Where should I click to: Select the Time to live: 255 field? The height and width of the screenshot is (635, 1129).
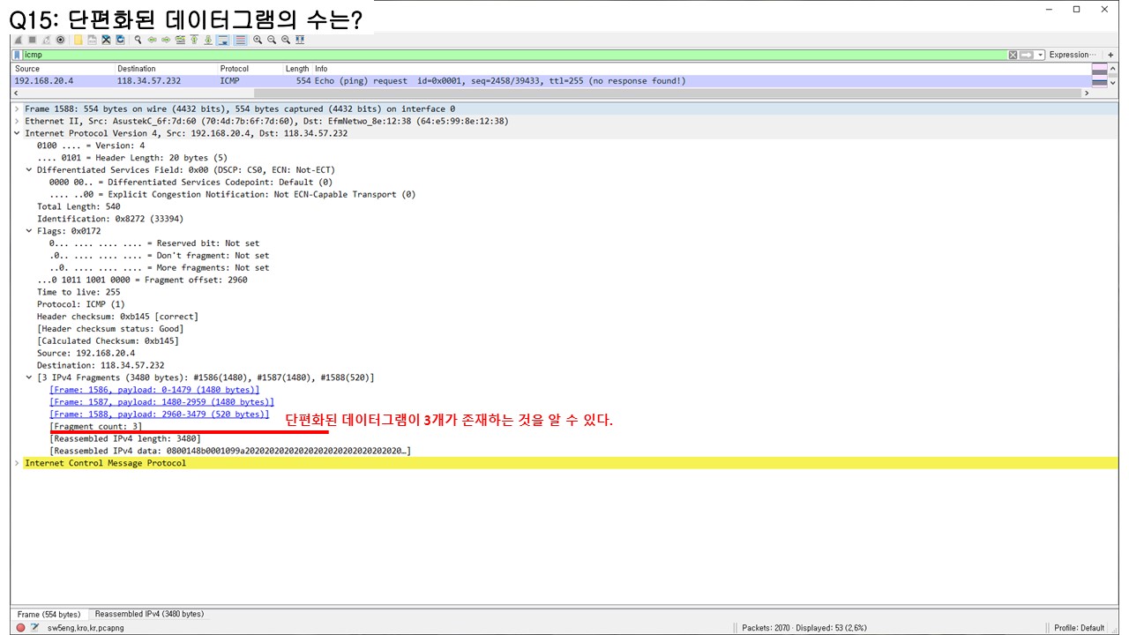point(79,292)
